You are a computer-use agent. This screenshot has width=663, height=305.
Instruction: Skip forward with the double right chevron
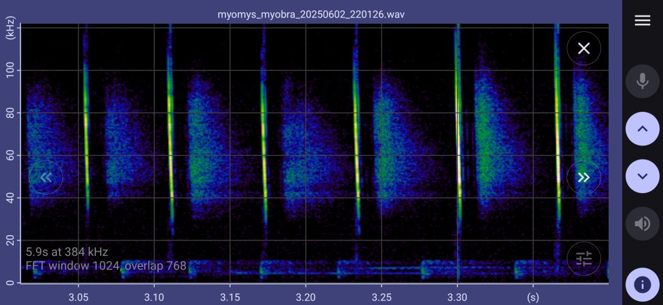[x=583, y=177]
